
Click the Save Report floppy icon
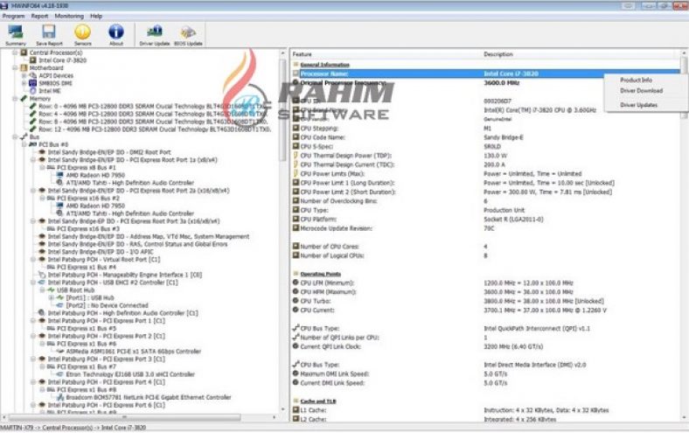[49, 32]
